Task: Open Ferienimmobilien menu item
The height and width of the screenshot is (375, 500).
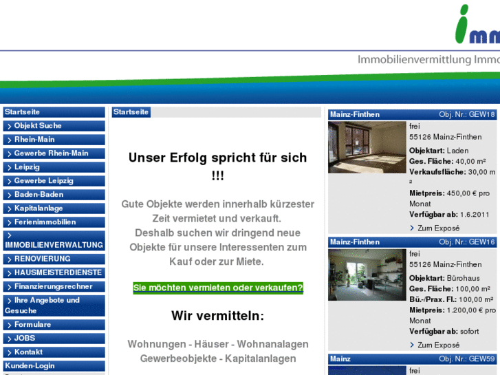Action: 54,222
